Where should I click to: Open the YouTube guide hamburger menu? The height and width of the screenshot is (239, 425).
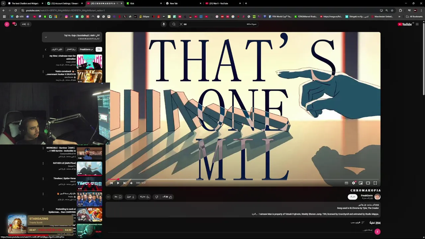pyautogui.click(x=417, y=24)
